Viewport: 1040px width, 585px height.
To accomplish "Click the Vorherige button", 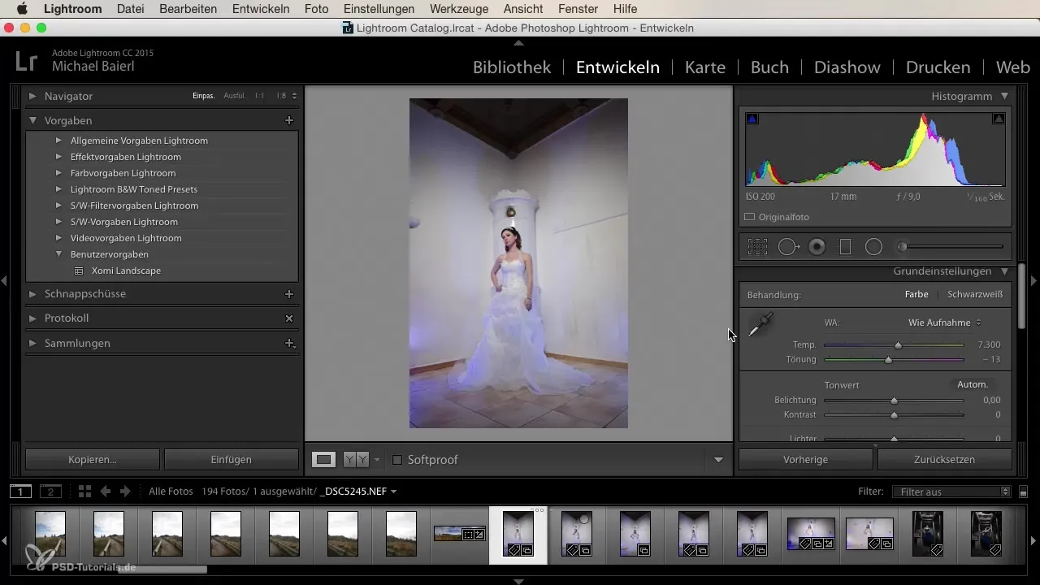I will (x=805, y=459).
